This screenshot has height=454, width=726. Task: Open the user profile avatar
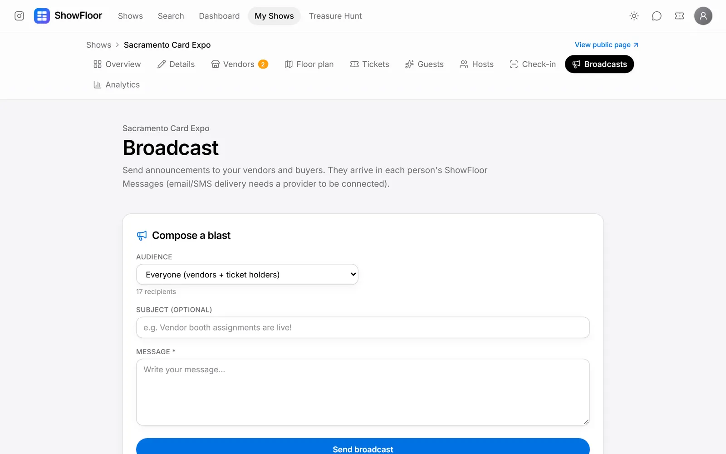coord(703,16)
